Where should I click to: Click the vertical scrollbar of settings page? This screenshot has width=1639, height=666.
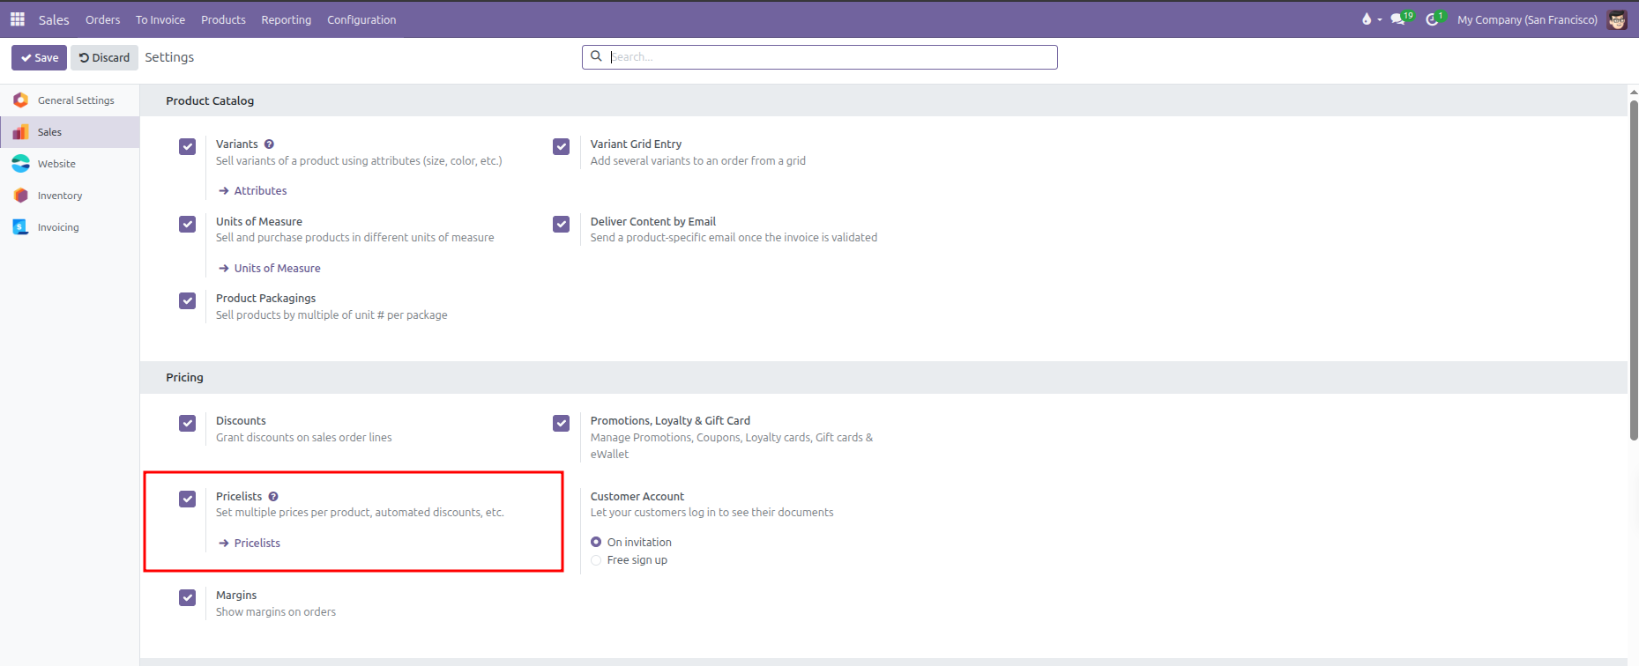1634,270
